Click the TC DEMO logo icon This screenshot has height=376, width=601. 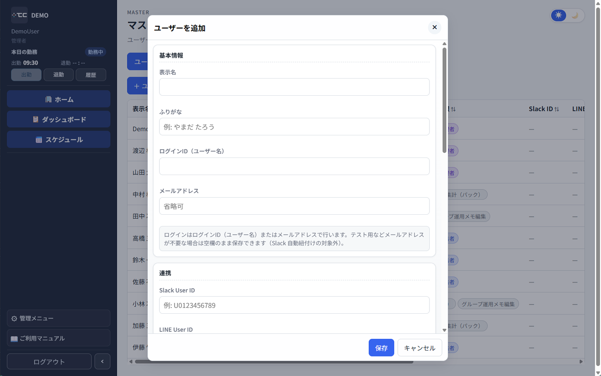coord(19,15)
